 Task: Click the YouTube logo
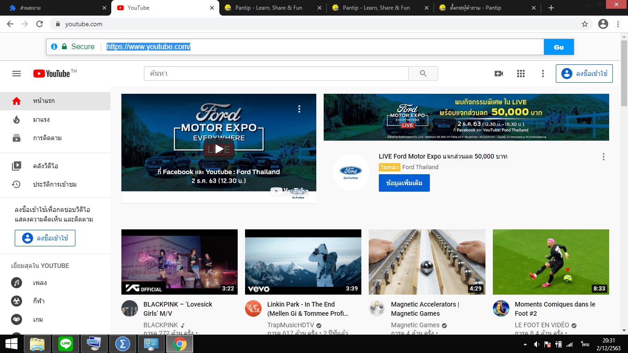[x=51, y=74]
